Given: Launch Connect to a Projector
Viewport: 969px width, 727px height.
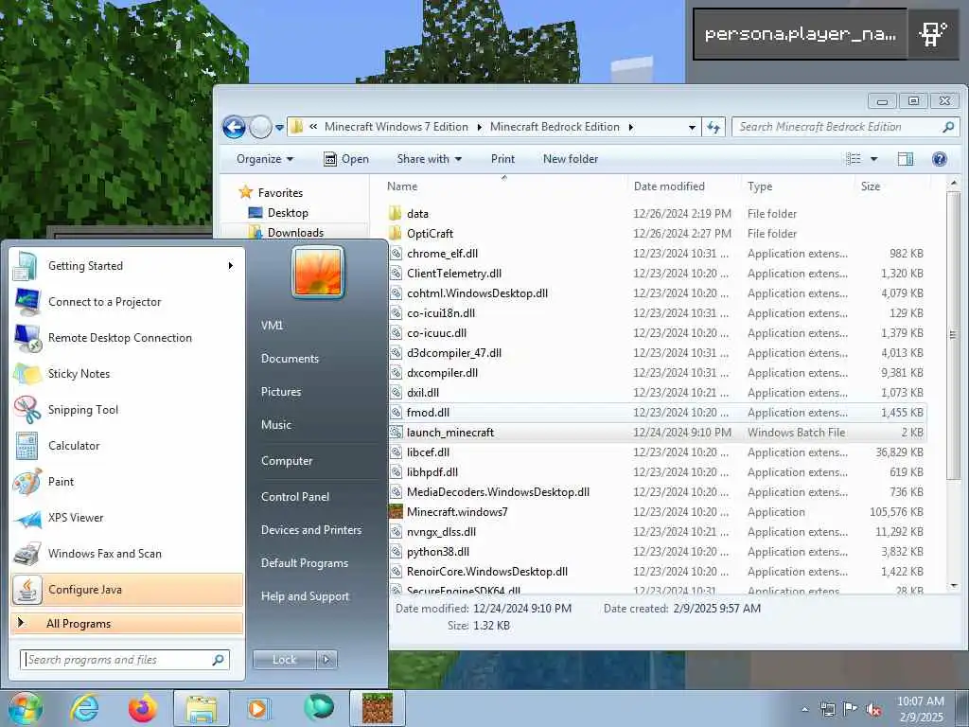Looking at the screenshot, I should [127, 302].
